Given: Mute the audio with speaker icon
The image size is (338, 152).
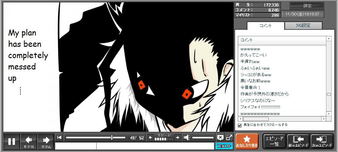Looking at the screenshot, I should click(x=187, y=137).
